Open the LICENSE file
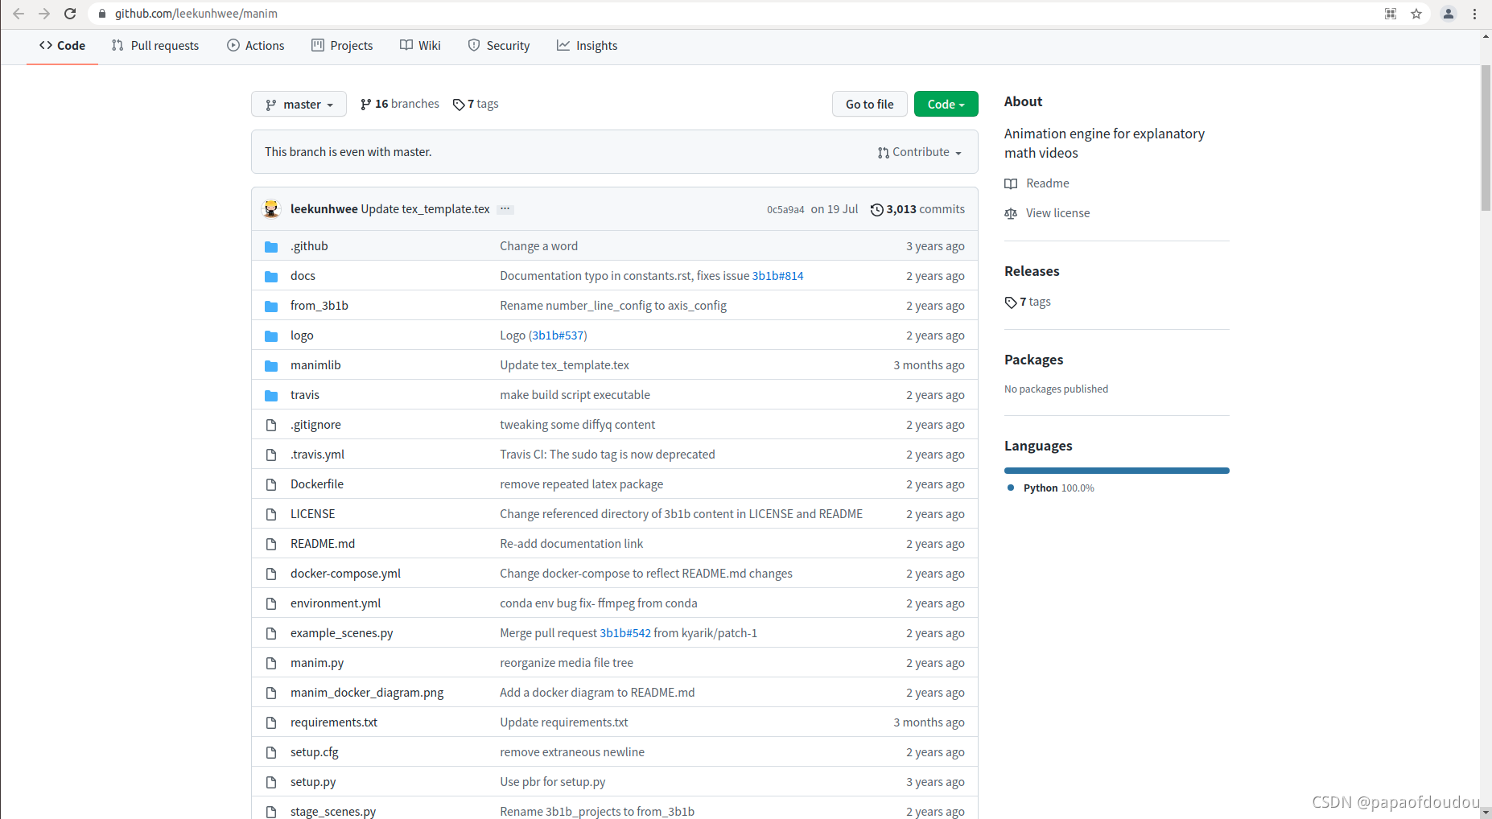 click(312, 514)
